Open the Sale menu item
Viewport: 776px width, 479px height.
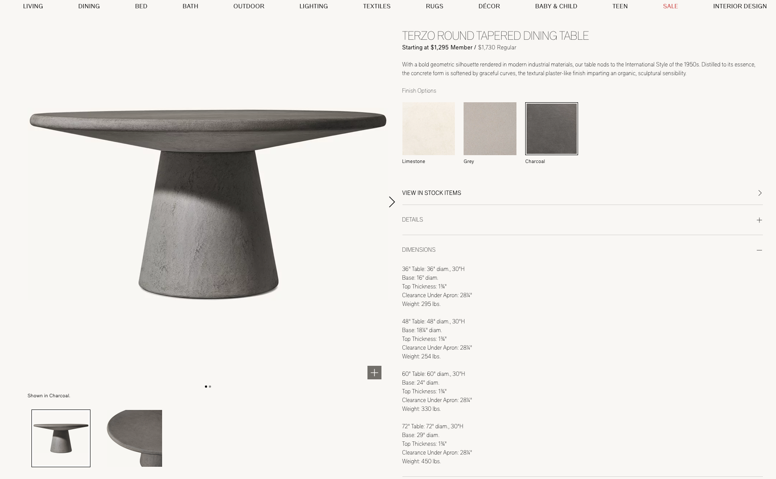670,6
